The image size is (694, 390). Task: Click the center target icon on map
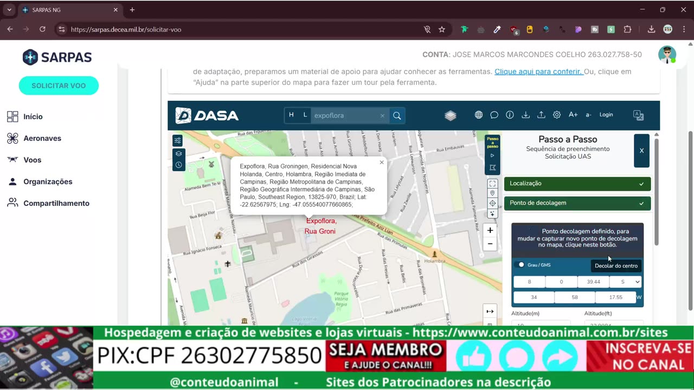(492, 204)
